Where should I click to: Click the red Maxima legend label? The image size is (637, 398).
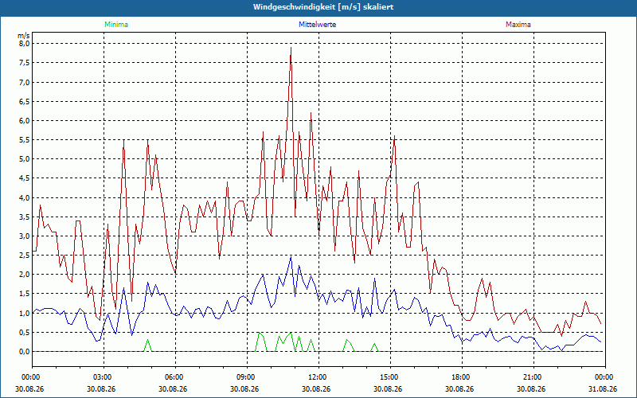(518, 25)
